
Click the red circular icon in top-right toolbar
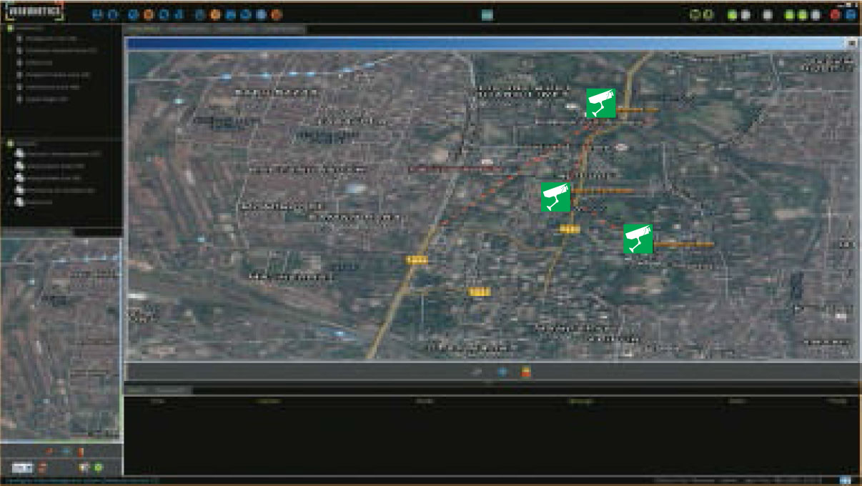point(835,14)
